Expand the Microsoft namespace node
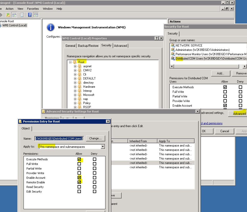The height and width of the screenshot is (212, 247). [x=75, y=95]
